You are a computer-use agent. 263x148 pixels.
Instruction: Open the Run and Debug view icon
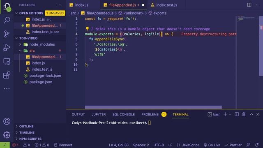7,48
